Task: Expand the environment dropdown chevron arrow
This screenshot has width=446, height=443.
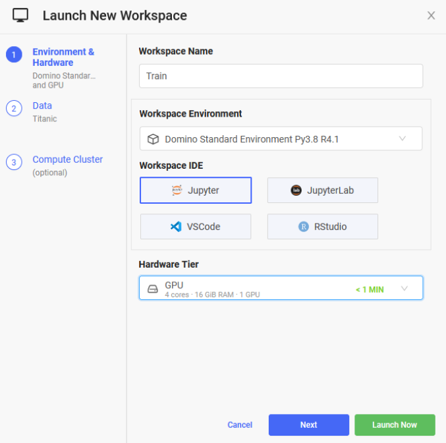Action: coord(403,138)
